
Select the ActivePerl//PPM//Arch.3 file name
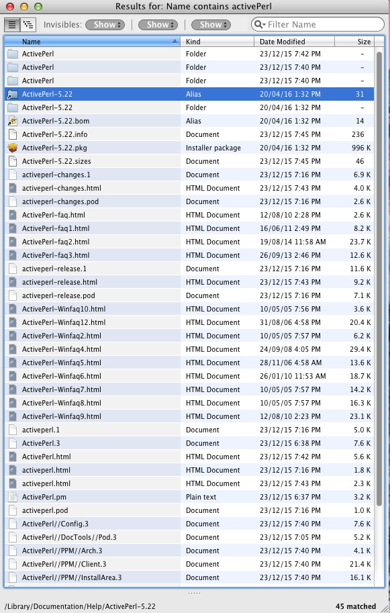(62, 551)
